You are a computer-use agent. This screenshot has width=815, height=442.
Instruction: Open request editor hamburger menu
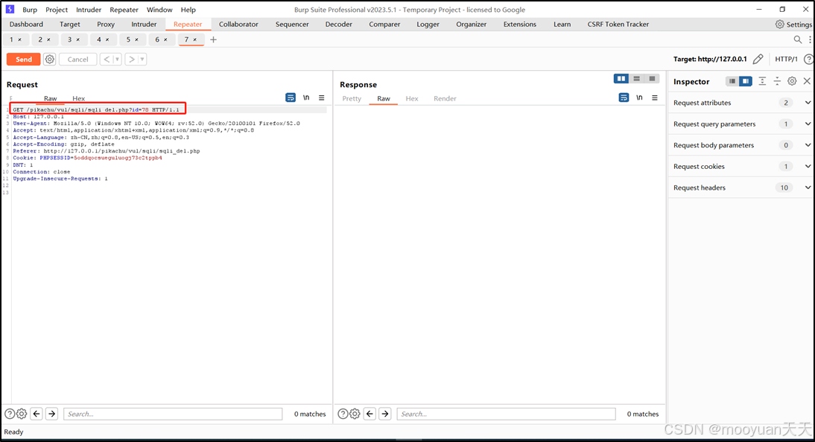click(x=321, y=97)
